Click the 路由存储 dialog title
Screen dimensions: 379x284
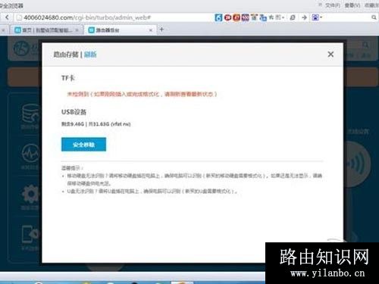(66, 55)
